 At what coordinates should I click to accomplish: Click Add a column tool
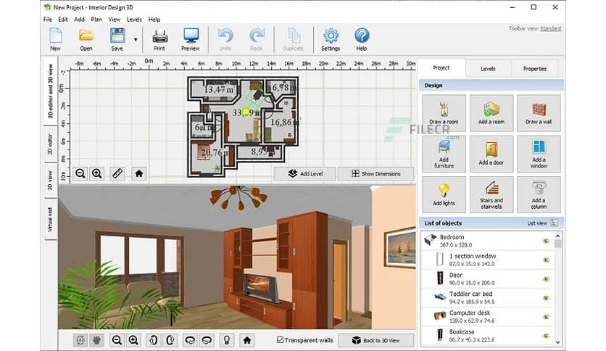pos(539,195)
